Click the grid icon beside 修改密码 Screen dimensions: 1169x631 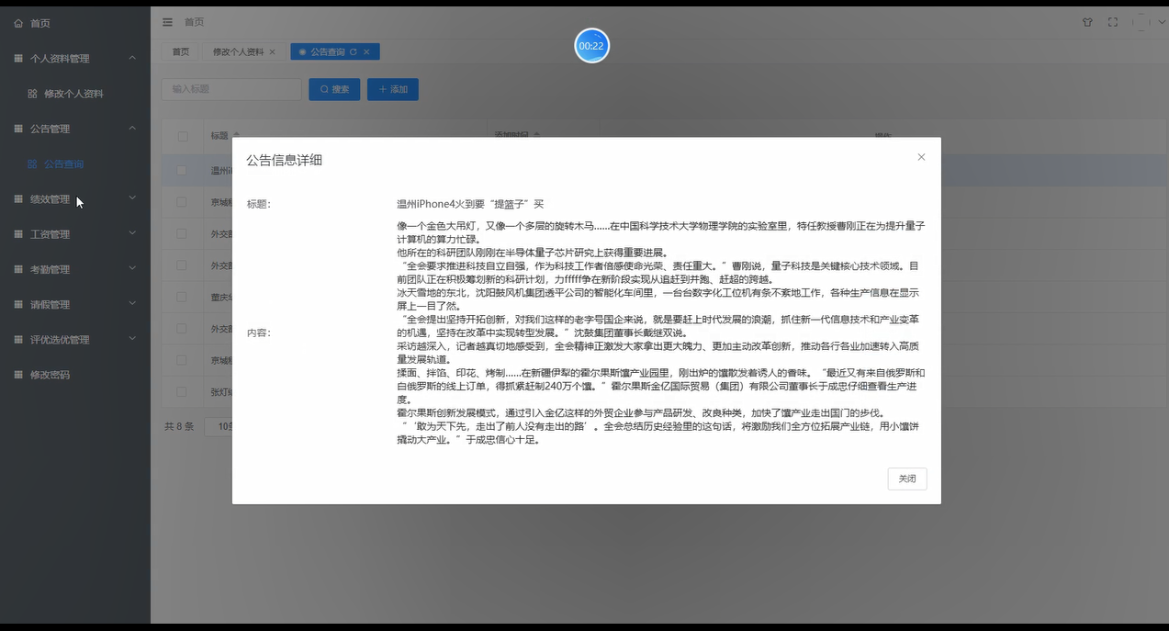(18, 375)
